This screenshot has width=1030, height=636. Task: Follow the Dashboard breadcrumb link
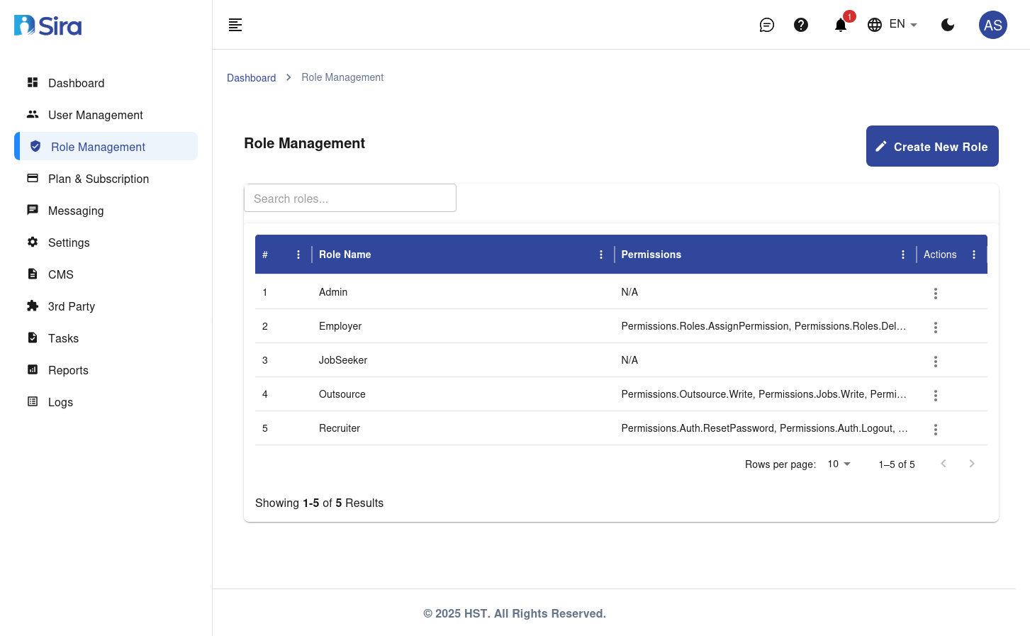251,77
